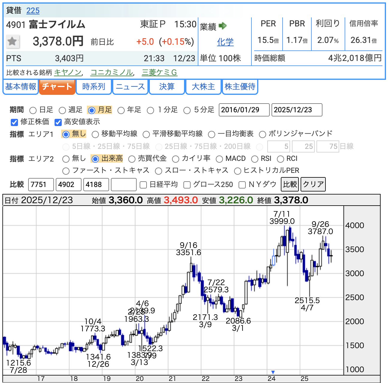Open the 化学 sector link
Screen dimensions: 389x383
coord(225,42)
